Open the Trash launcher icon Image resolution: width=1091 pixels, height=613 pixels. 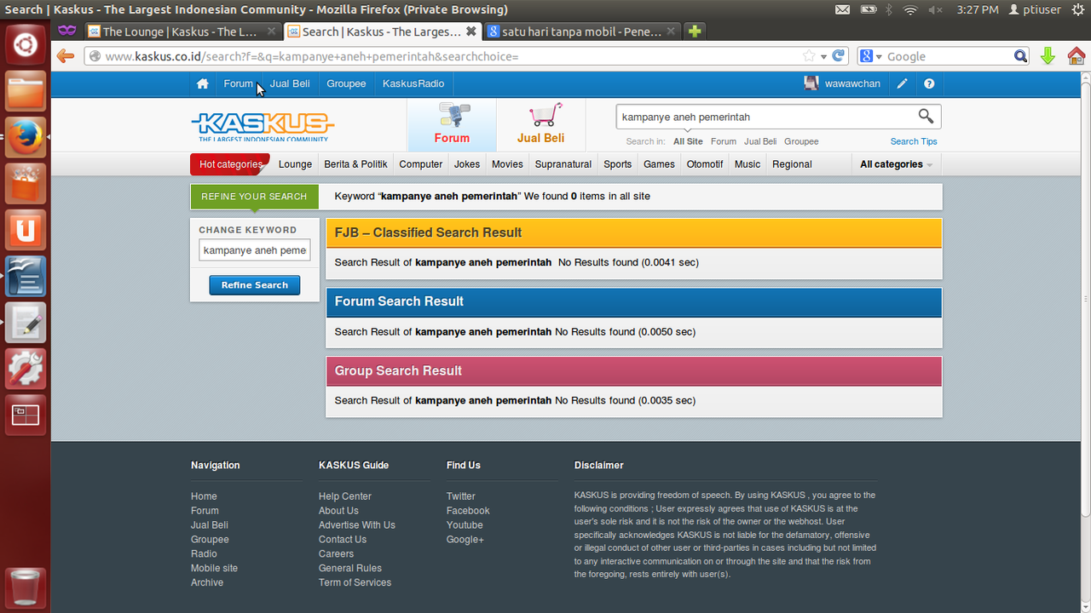coord(26,587)
